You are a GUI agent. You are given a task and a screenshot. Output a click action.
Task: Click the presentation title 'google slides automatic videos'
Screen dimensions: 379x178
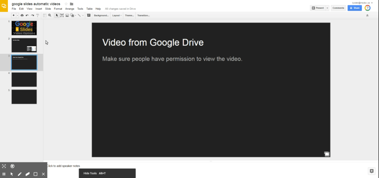click(x=36, y=4)
